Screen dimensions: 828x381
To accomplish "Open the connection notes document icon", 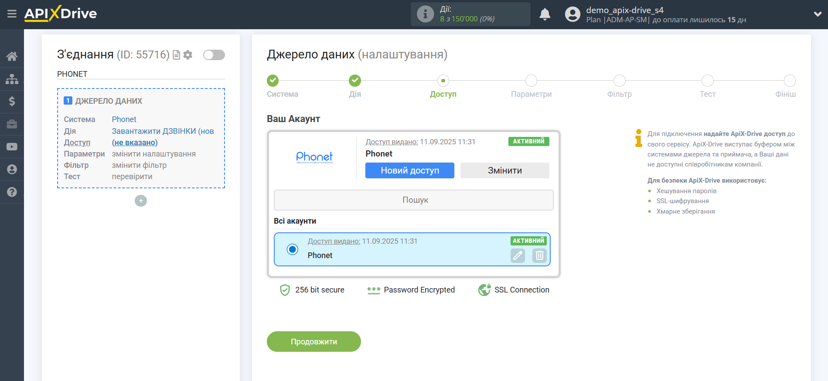I will point(177,55).
